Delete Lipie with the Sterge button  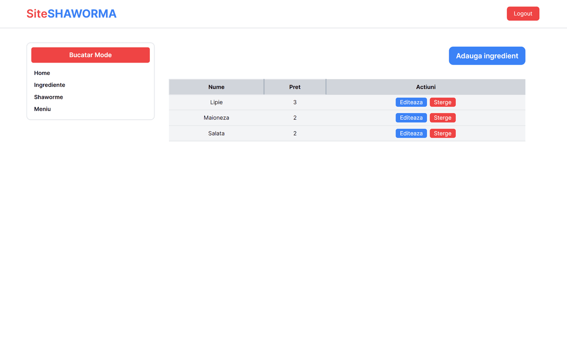click(443, 102)
